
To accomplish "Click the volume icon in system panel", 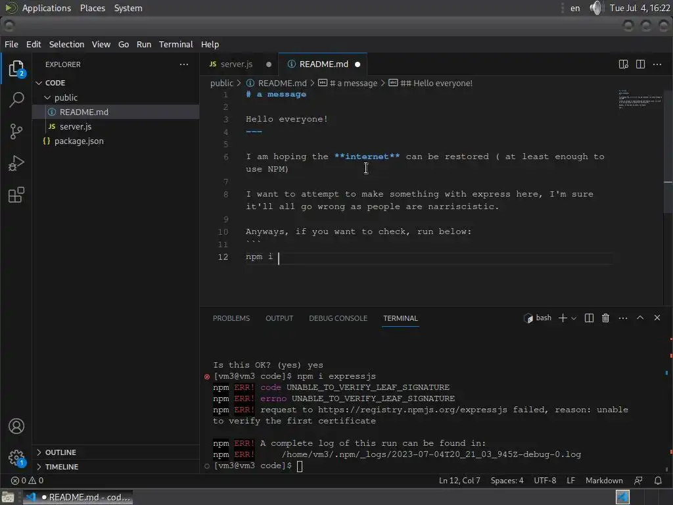I will tap(595, 8).
